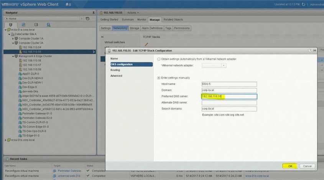Open the VMkernel network adapter dropdown
The height and width of the screenshot is (180, 324).
coord(224,66)
